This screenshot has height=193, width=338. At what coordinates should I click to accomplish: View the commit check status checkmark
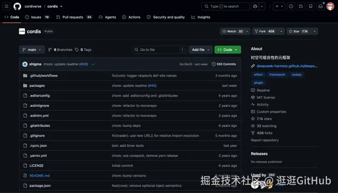click(x=93, y=64)
